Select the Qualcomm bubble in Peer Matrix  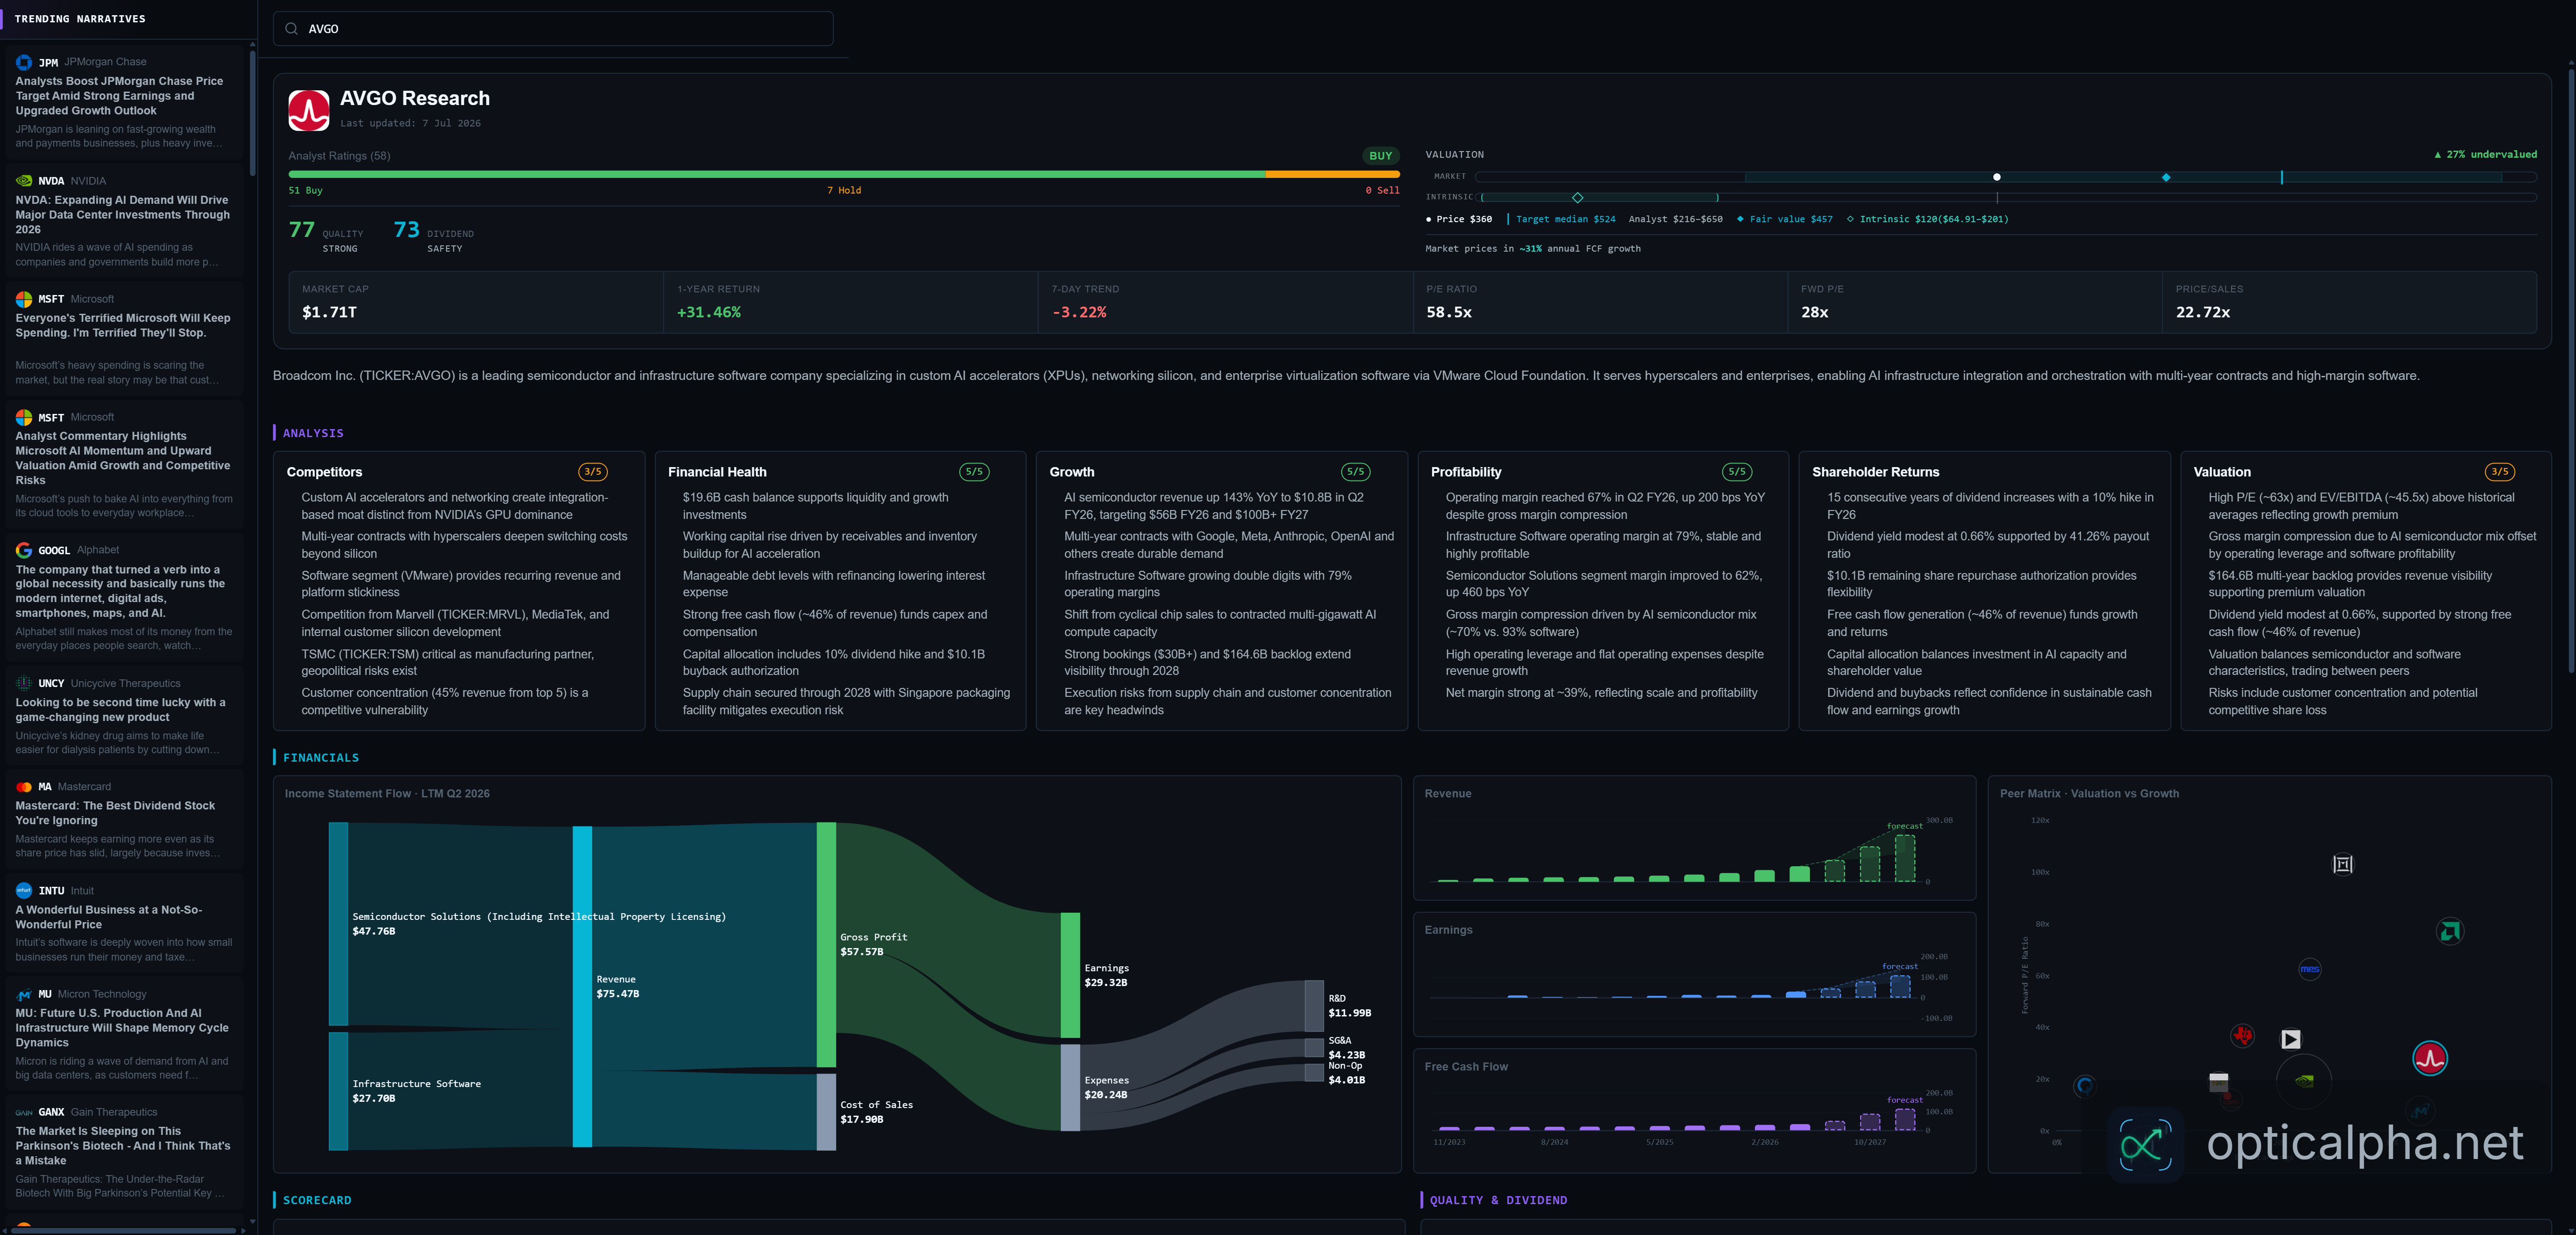pyautogui.click(x=2085, y=1085)
